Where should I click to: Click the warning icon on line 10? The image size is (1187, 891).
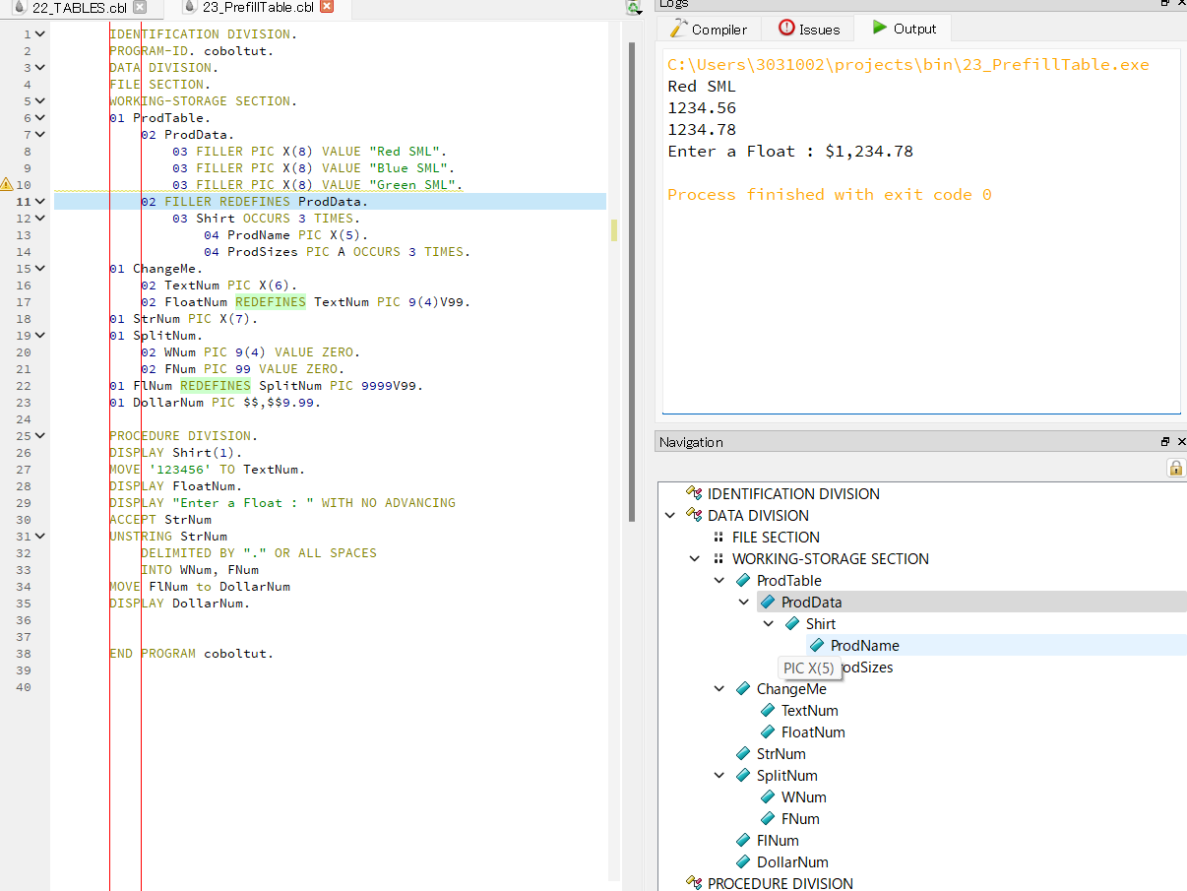tap(6, 184)
